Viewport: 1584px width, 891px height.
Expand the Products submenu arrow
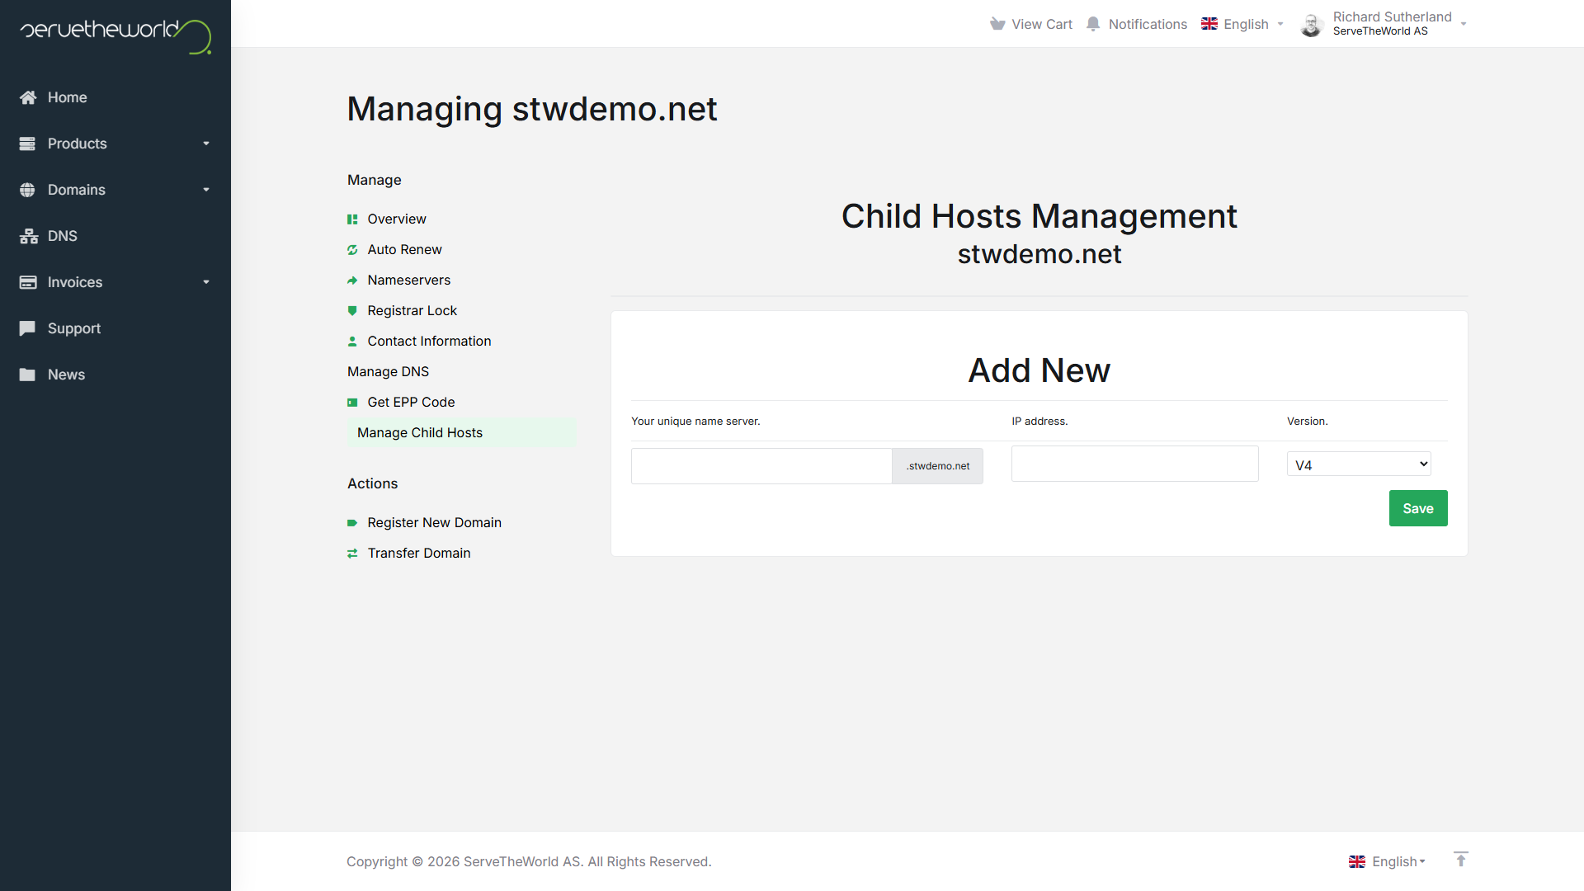[206, 144]
